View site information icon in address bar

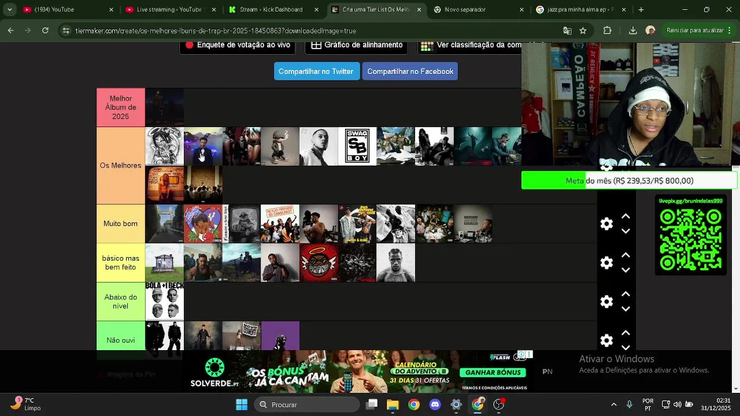pyautogui.click(x=66, y=31)
